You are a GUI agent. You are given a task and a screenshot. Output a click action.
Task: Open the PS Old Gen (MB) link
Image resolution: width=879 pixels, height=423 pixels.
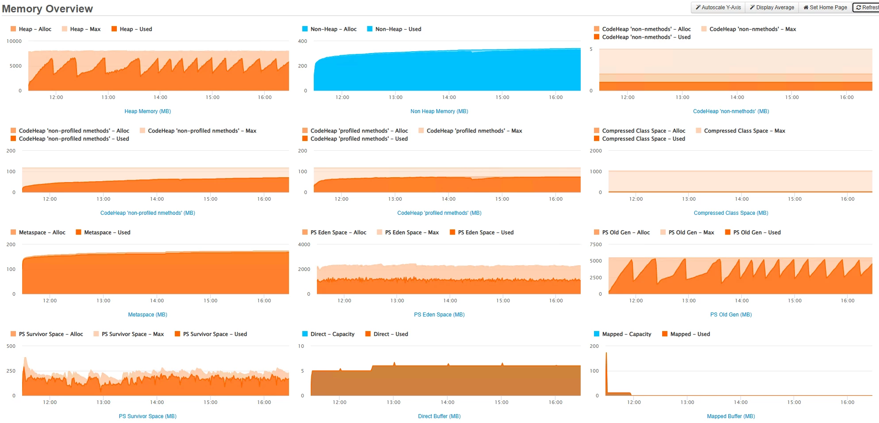tap(731, 315)
